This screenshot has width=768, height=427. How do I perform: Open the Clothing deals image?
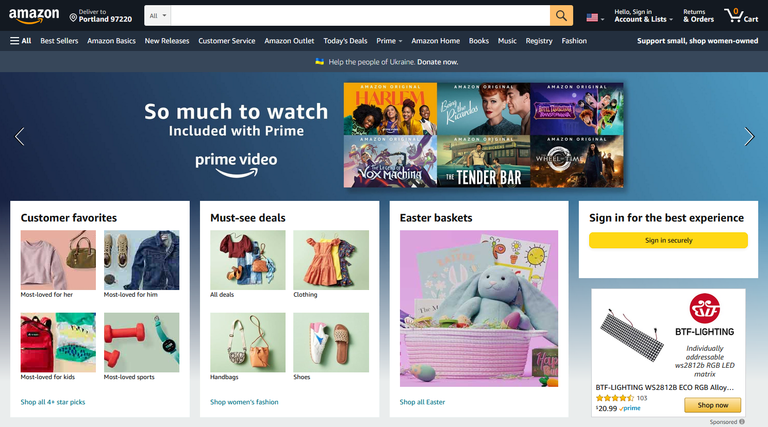tap(331, 260)
